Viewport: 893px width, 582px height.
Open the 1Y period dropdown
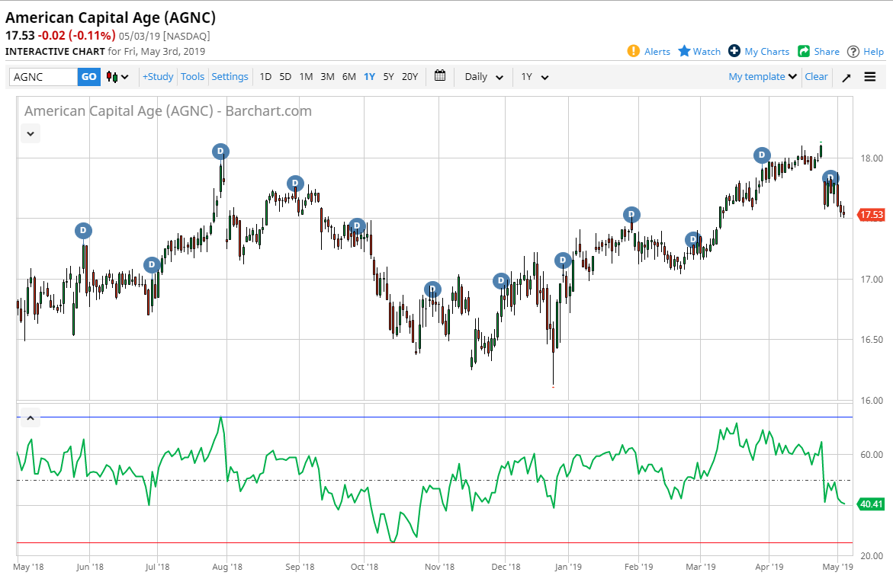535,77
